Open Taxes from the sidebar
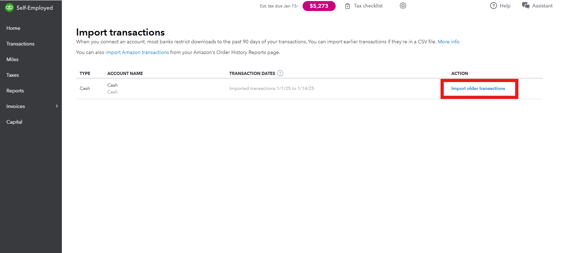 (12, 75)
